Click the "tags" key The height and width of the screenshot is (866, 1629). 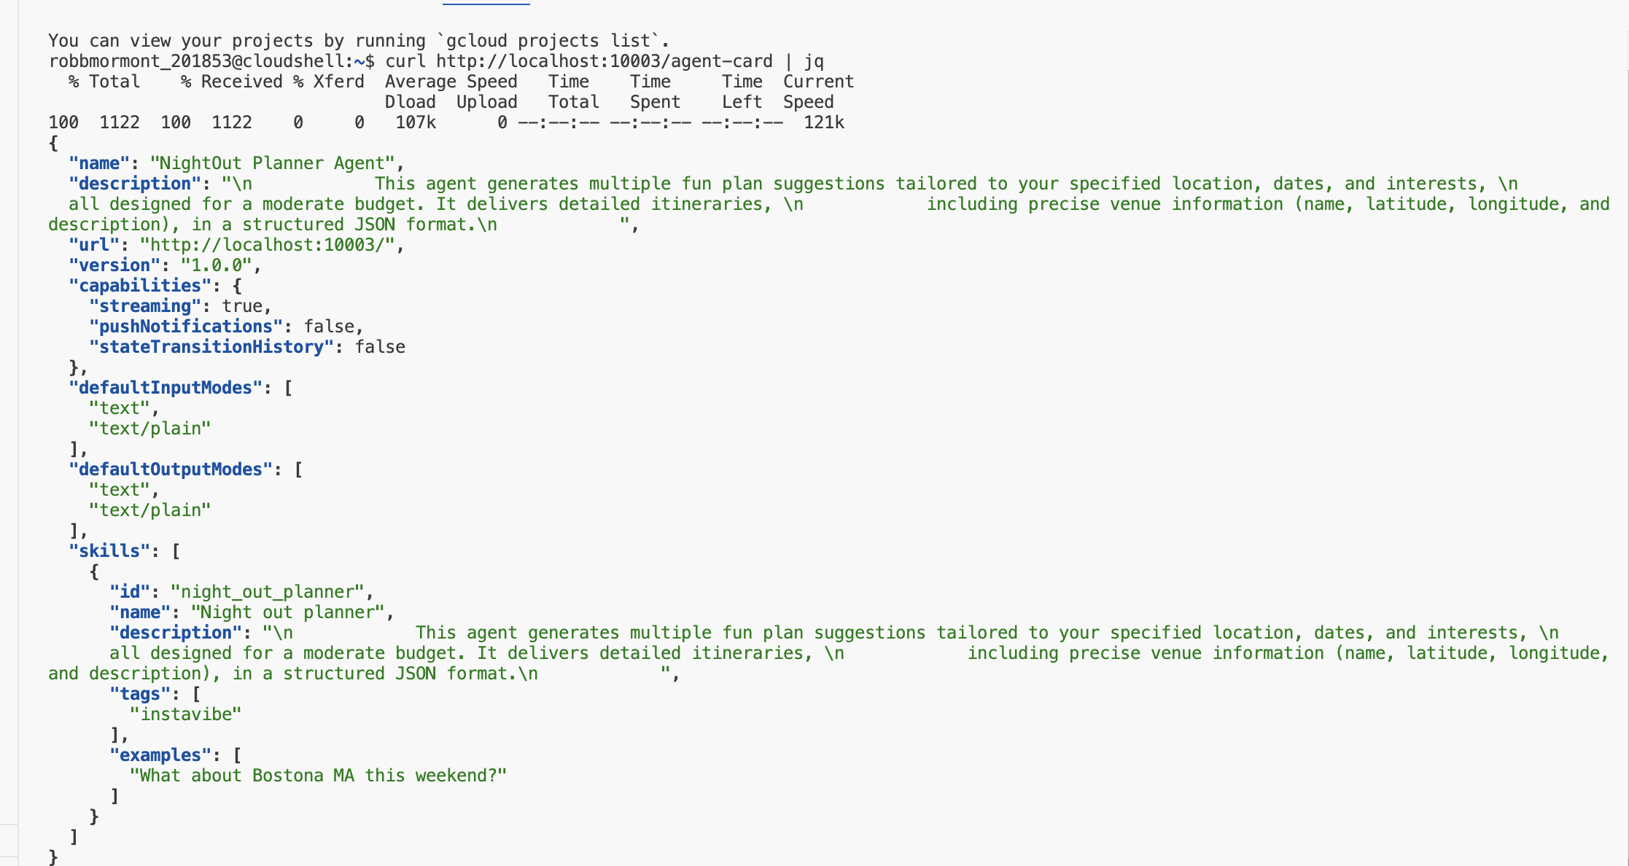point(139,694)
